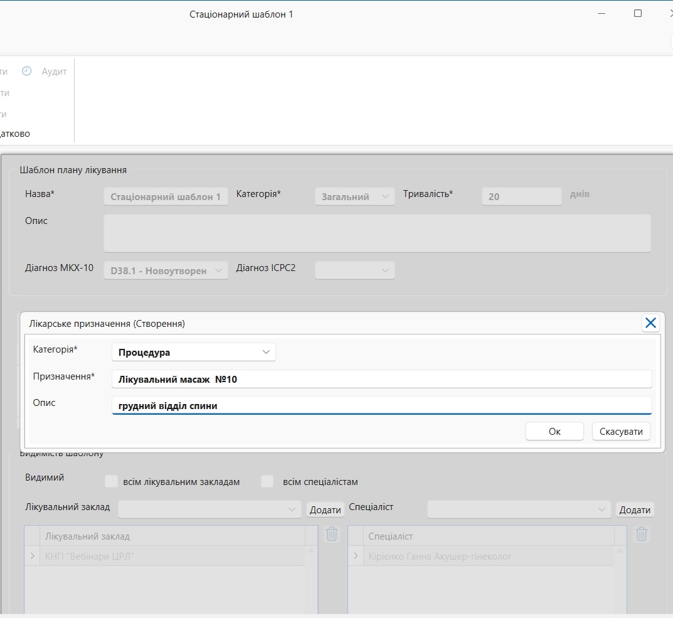Click the Лікувальний заклад column header
The image size is (673, 618).
pos(172,536)
